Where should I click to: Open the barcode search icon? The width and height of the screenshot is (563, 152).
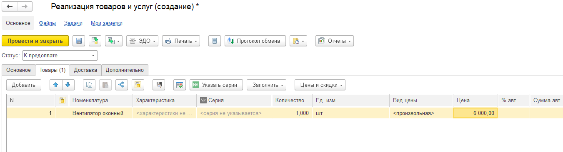159,85
